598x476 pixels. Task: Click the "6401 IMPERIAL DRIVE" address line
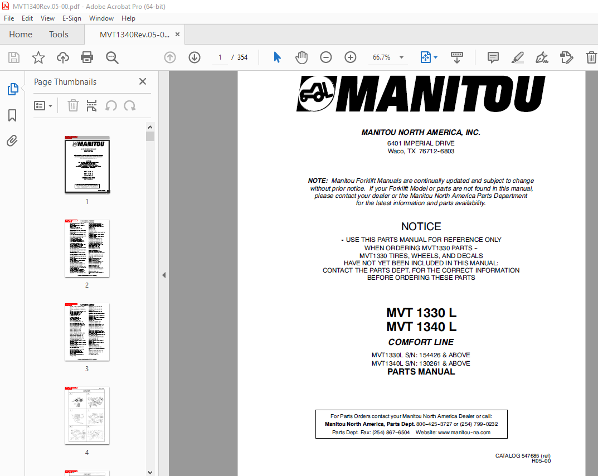point(421,143)
